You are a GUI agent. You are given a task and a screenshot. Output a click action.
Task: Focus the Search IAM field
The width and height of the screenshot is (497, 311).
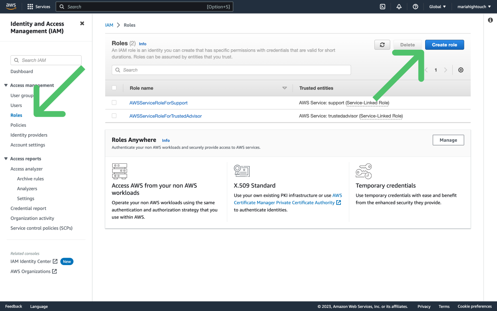(46, 60)
